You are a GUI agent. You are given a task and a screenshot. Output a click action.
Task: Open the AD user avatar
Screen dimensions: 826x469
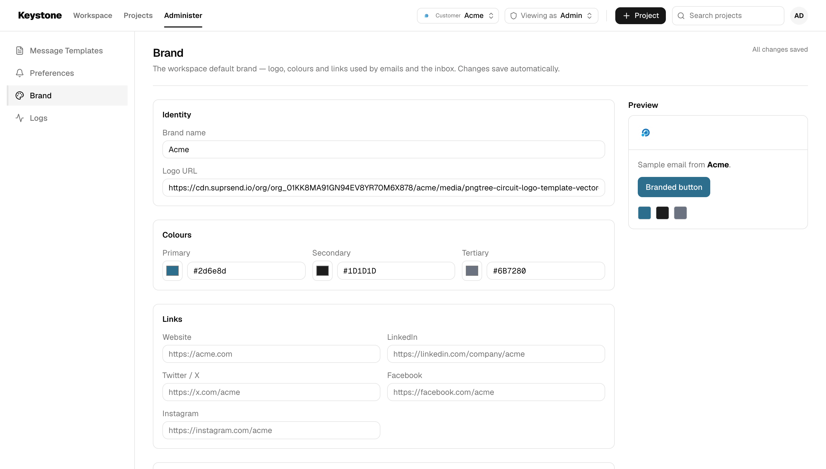[x=799, y=15]
